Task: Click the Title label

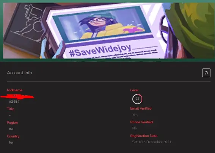Action: pos(11,109)
